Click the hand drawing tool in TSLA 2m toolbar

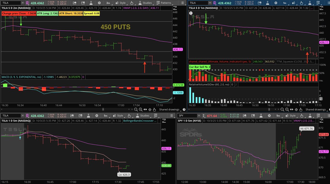(x=132, y=3)
